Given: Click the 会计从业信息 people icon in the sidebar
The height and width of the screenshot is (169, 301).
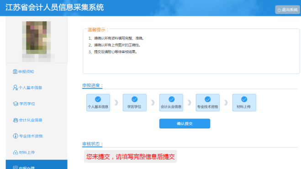Looking at the screenshot, I should pyautogui.click(x=16, y=120).
